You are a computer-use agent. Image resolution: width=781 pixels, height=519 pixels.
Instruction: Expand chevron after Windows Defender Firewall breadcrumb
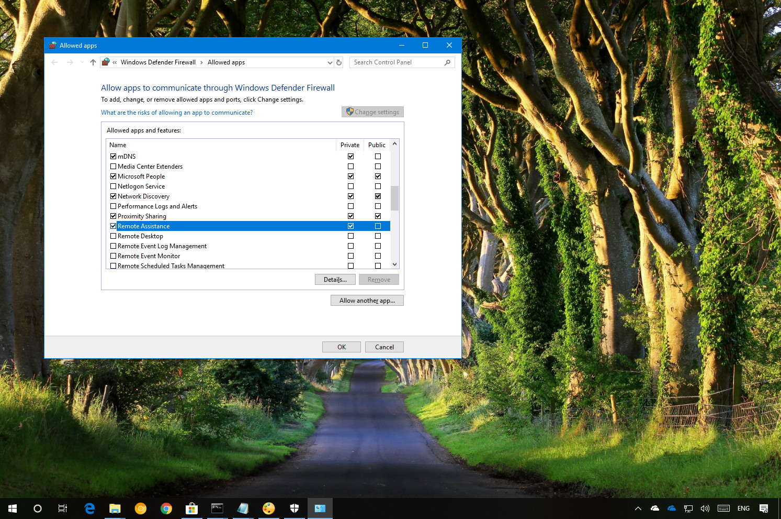201,62
